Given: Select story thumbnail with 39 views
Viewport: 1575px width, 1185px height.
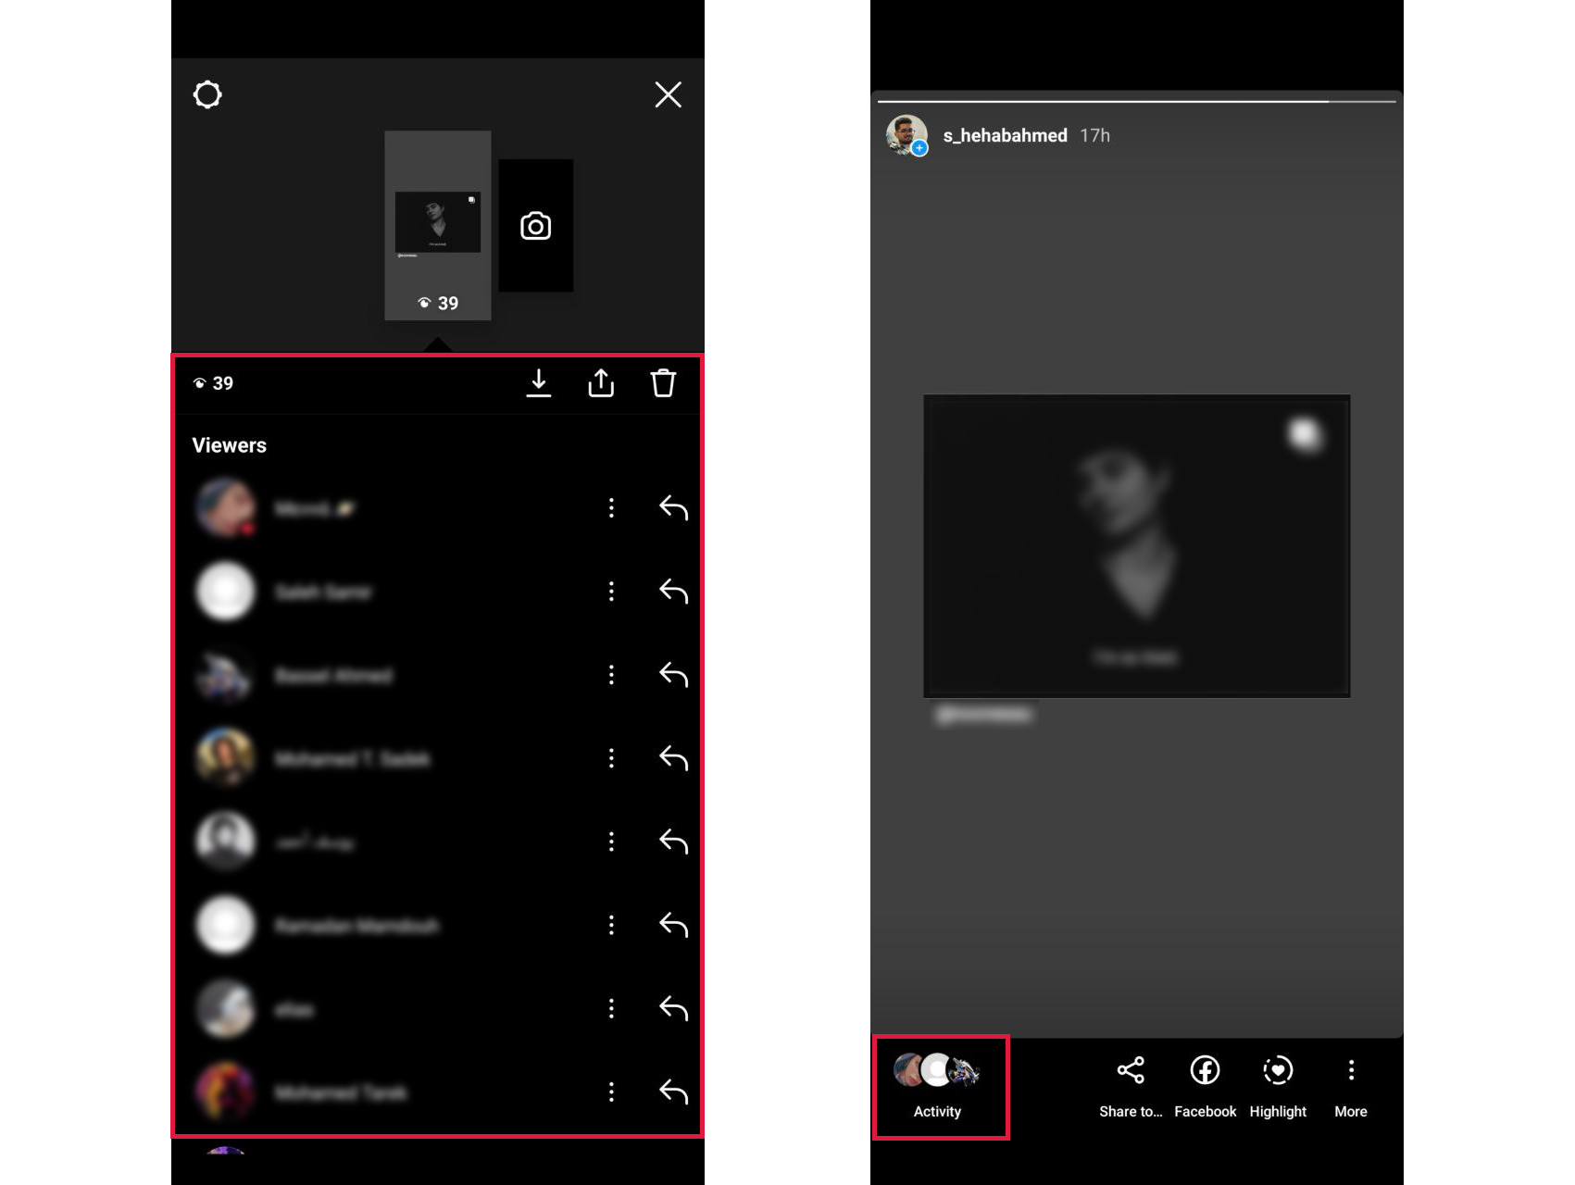Looking at the screenshot, I should (x=437, y=225).
